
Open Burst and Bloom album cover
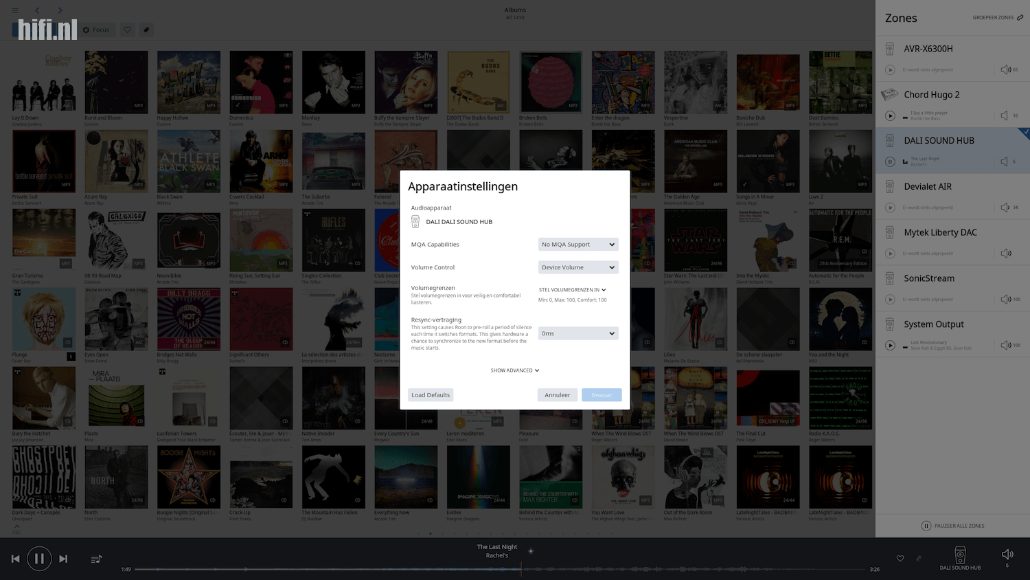[x=116, y=82]
